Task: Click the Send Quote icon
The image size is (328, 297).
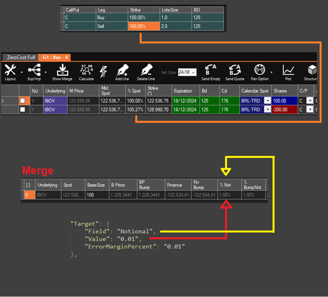Action: point(235,71)
